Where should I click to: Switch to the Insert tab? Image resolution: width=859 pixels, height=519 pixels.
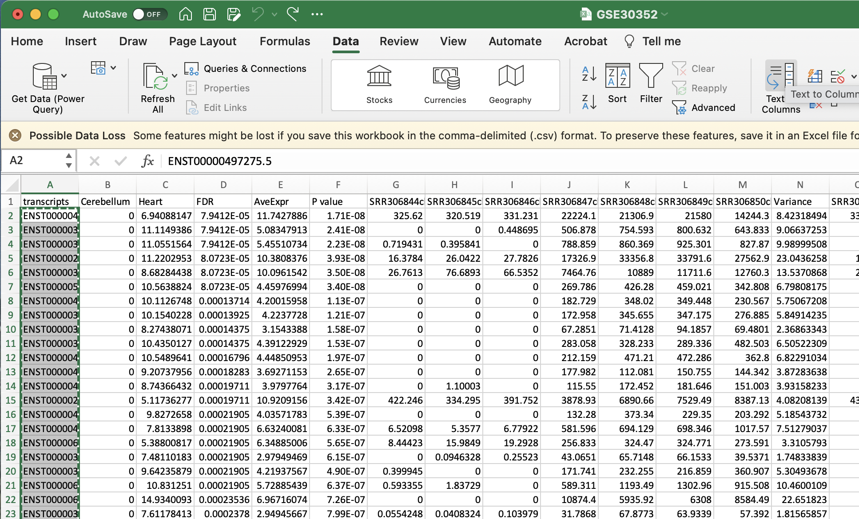pyautogui.click(x=80, y=41)
